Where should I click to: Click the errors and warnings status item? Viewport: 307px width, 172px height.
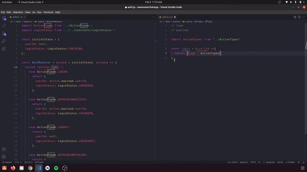[x=28, y=162]
